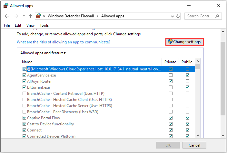Toggle Cast to Device Private checkbox

click(171, 124)
